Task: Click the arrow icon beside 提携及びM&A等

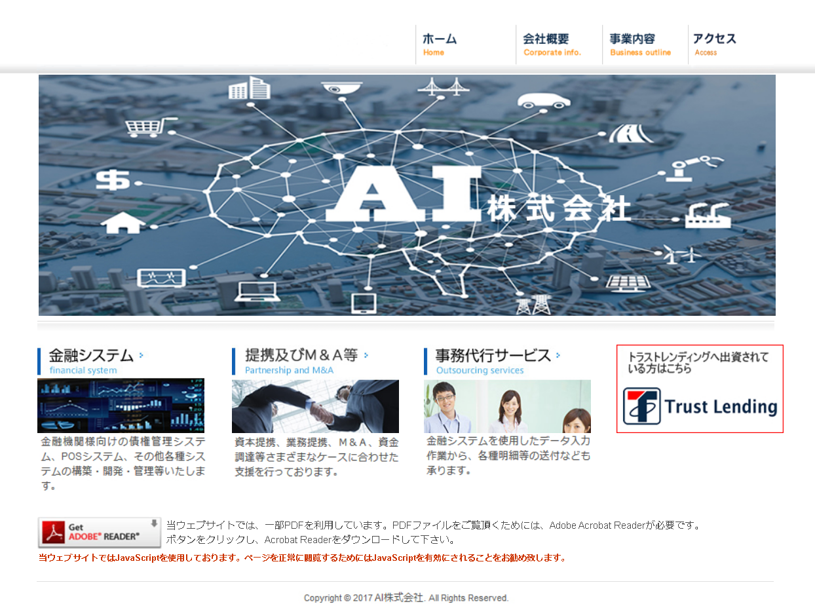Action: (x=366, y=355)
